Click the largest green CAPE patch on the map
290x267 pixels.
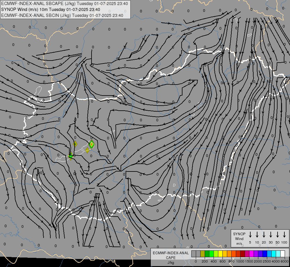pos(92,144)
